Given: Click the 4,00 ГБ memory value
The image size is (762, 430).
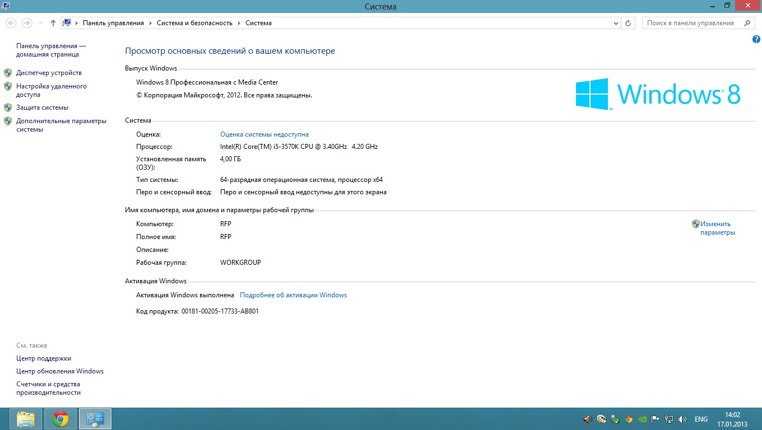Looking at the screenshot, I should pos(231,159).
